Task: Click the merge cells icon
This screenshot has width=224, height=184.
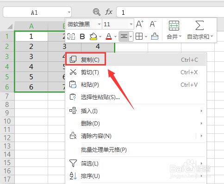Action: pyautogui.click(x=174, y=26)
